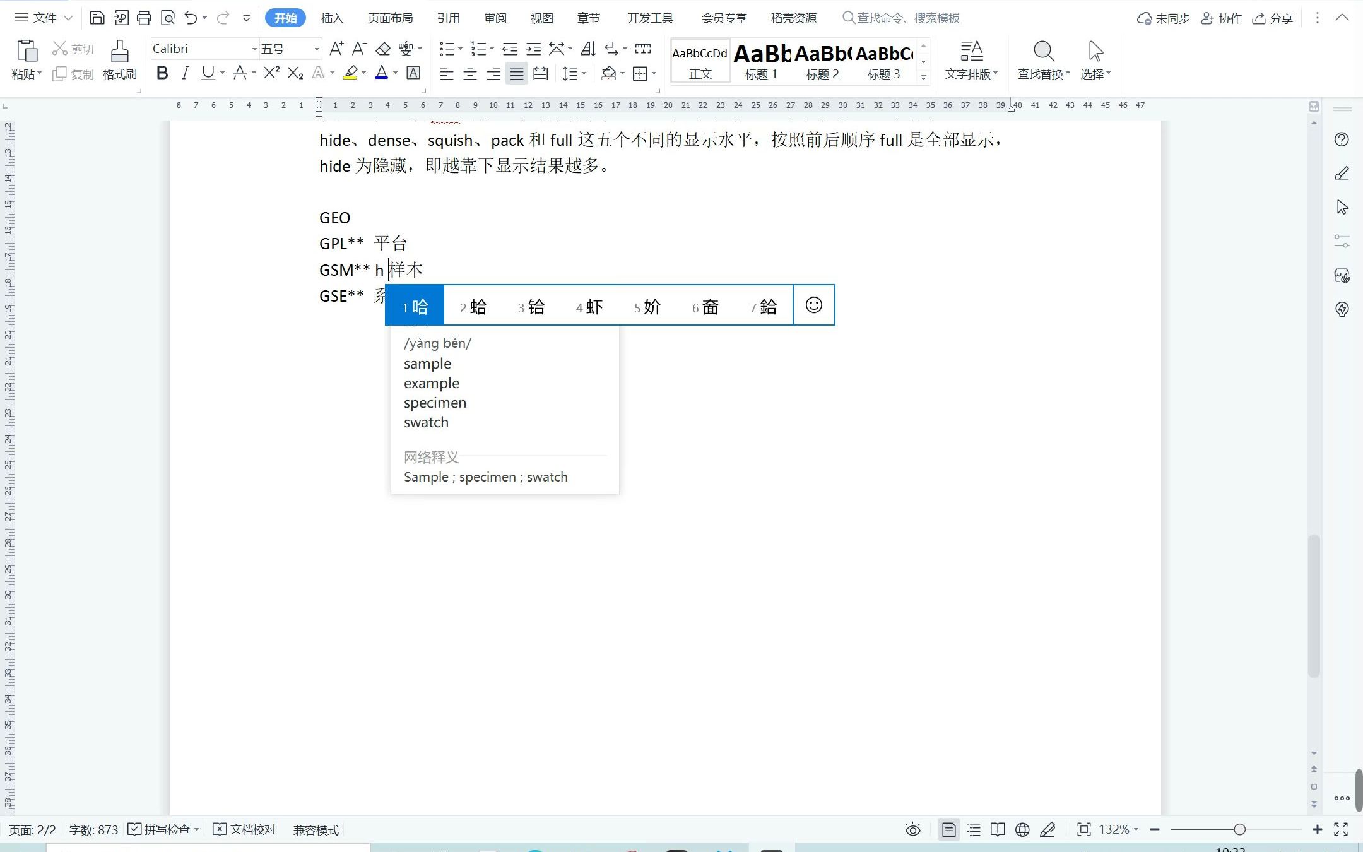Switch to outline view in status bar

(974, 829)
